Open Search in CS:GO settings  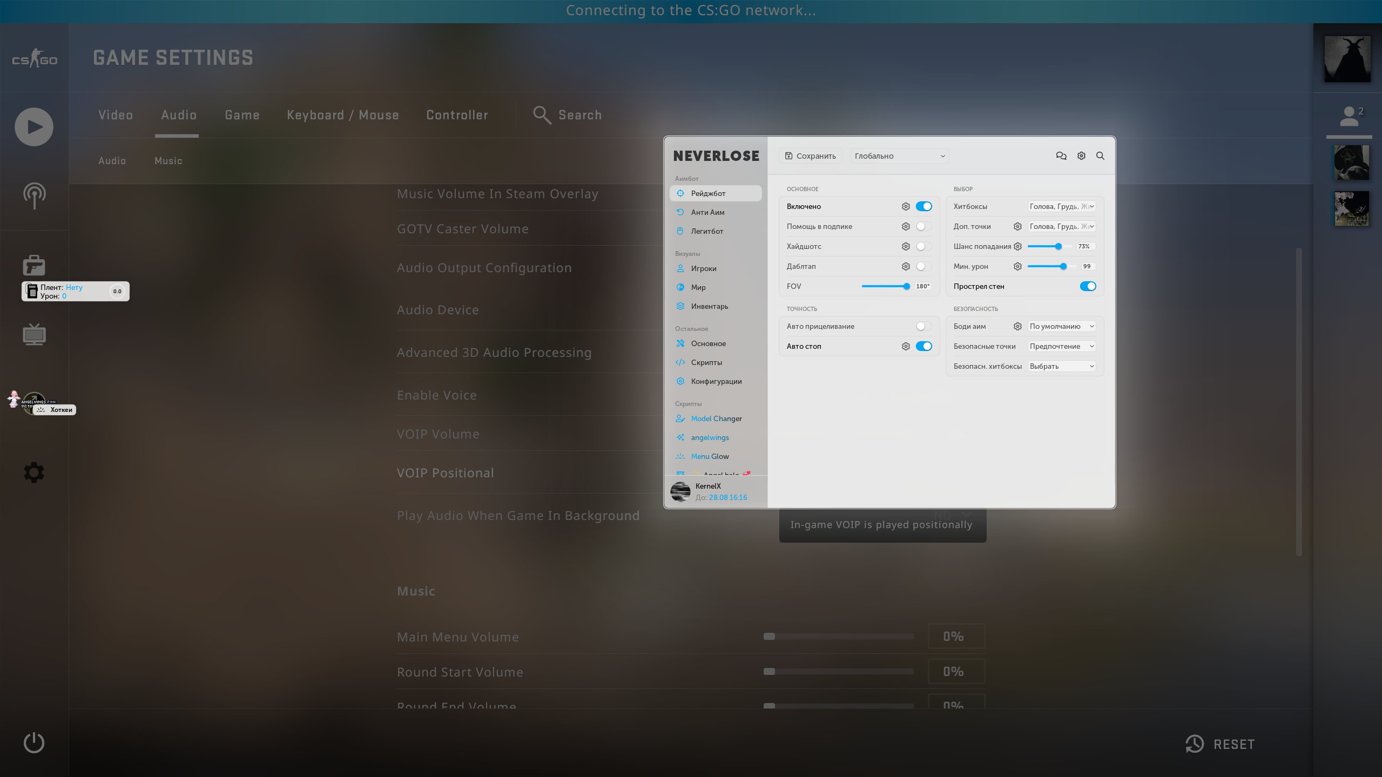pyautogui.click(x=568, y=115)
